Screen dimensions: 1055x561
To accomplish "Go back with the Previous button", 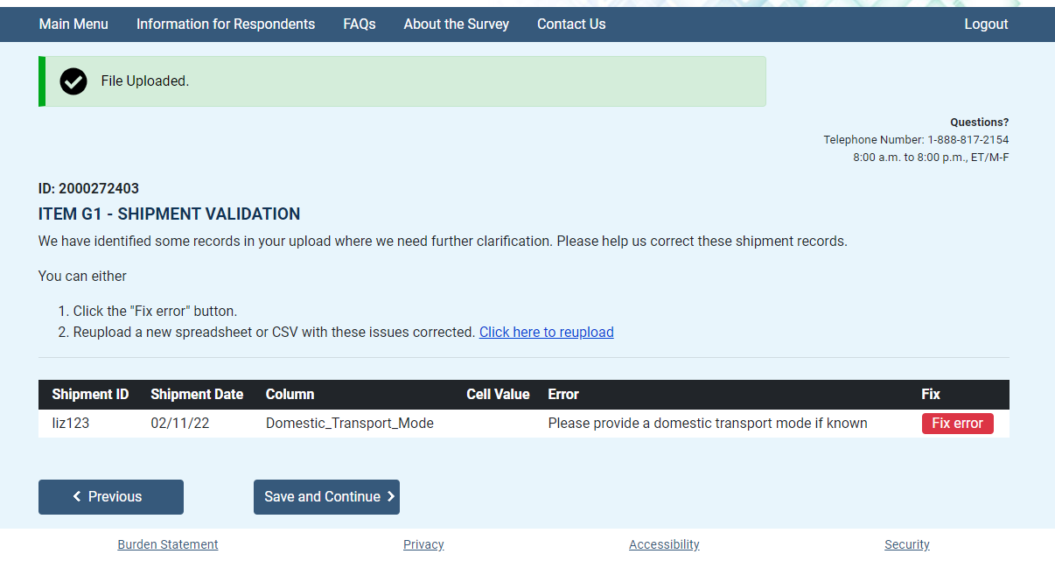I will pos(111,497).
